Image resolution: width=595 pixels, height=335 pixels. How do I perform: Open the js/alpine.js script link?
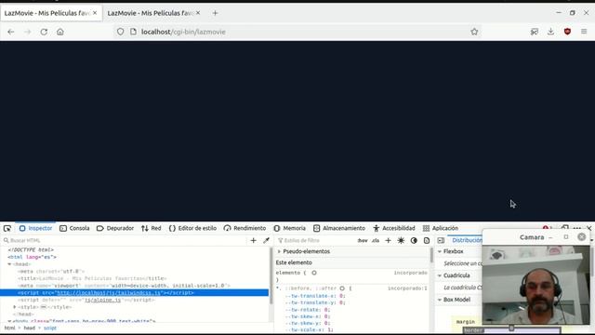pos(103,300)
